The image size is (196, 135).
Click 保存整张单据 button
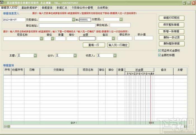(x=171, y=25)
